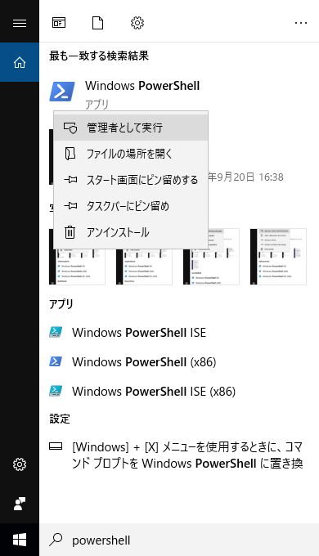Screen dimensions: 319x556
Task: Click the folder icon beside ファイルの場所を開く
Action: pos(70,154)
